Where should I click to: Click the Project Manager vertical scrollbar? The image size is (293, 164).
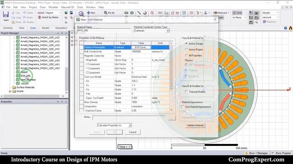click(66, 64)
